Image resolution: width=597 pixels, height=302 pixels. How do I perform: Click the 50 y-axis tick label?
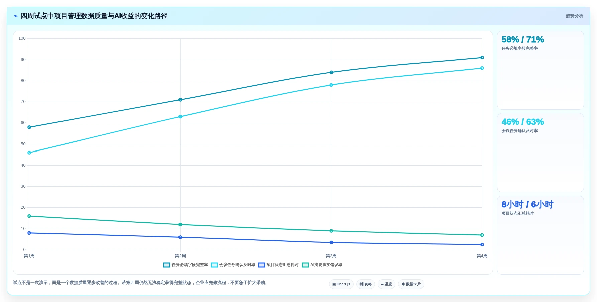23,144
